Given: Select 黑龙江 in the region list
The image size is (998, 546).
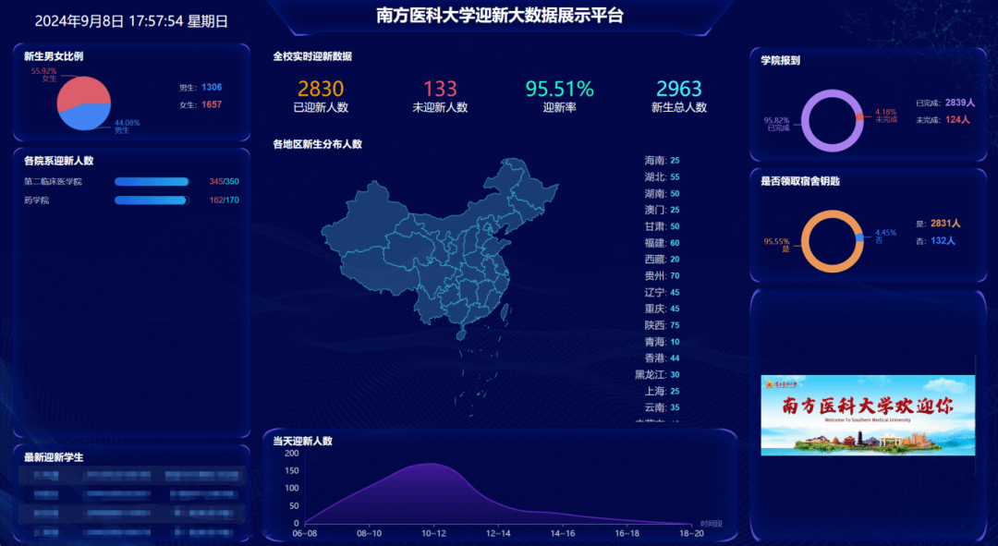Looking at the screenshot, I should (x=656, y=374).
